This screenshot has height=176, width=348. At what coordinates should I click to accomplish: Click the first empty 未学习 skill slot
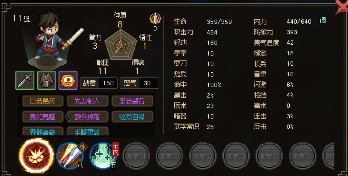(136, 156)
